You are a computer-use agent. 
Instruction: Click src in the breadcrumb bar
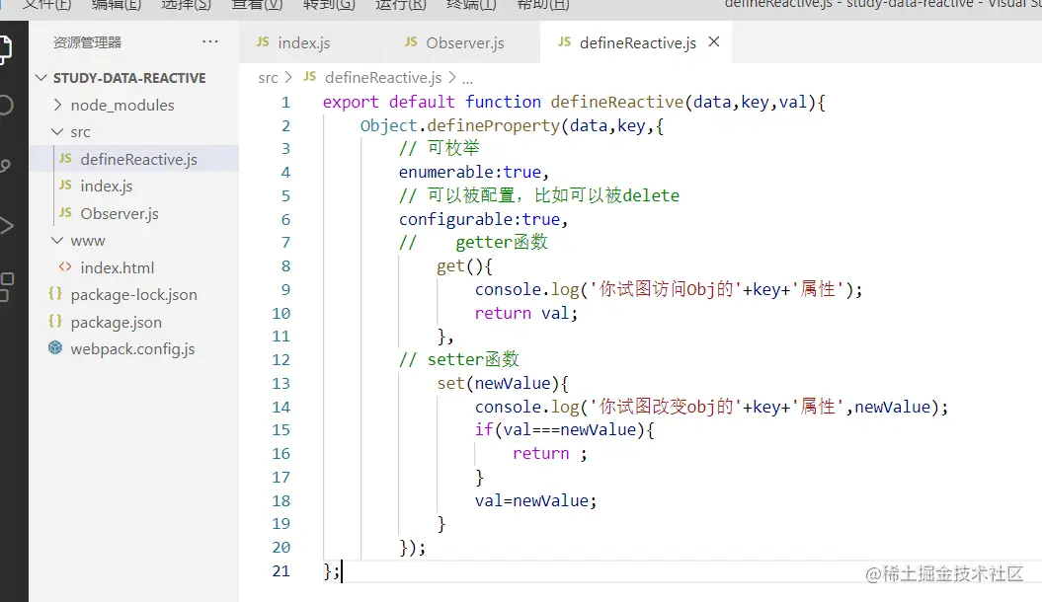267,77
